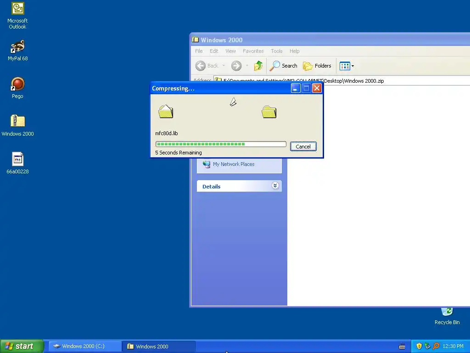Click the Details panel header
470x353 pixels.
(x=239, y=186)
